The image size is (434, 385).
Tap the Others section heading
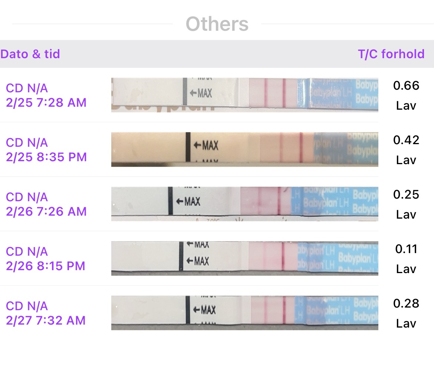click(x=217, y=24)
